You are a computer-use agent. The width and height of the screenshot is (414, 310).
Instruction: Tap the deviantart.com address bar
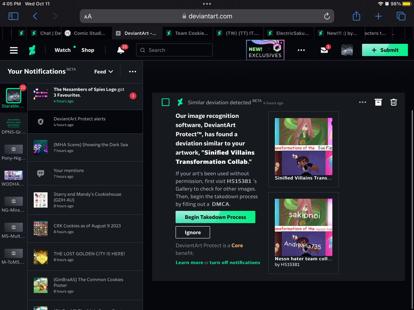(x=207, y=16)
